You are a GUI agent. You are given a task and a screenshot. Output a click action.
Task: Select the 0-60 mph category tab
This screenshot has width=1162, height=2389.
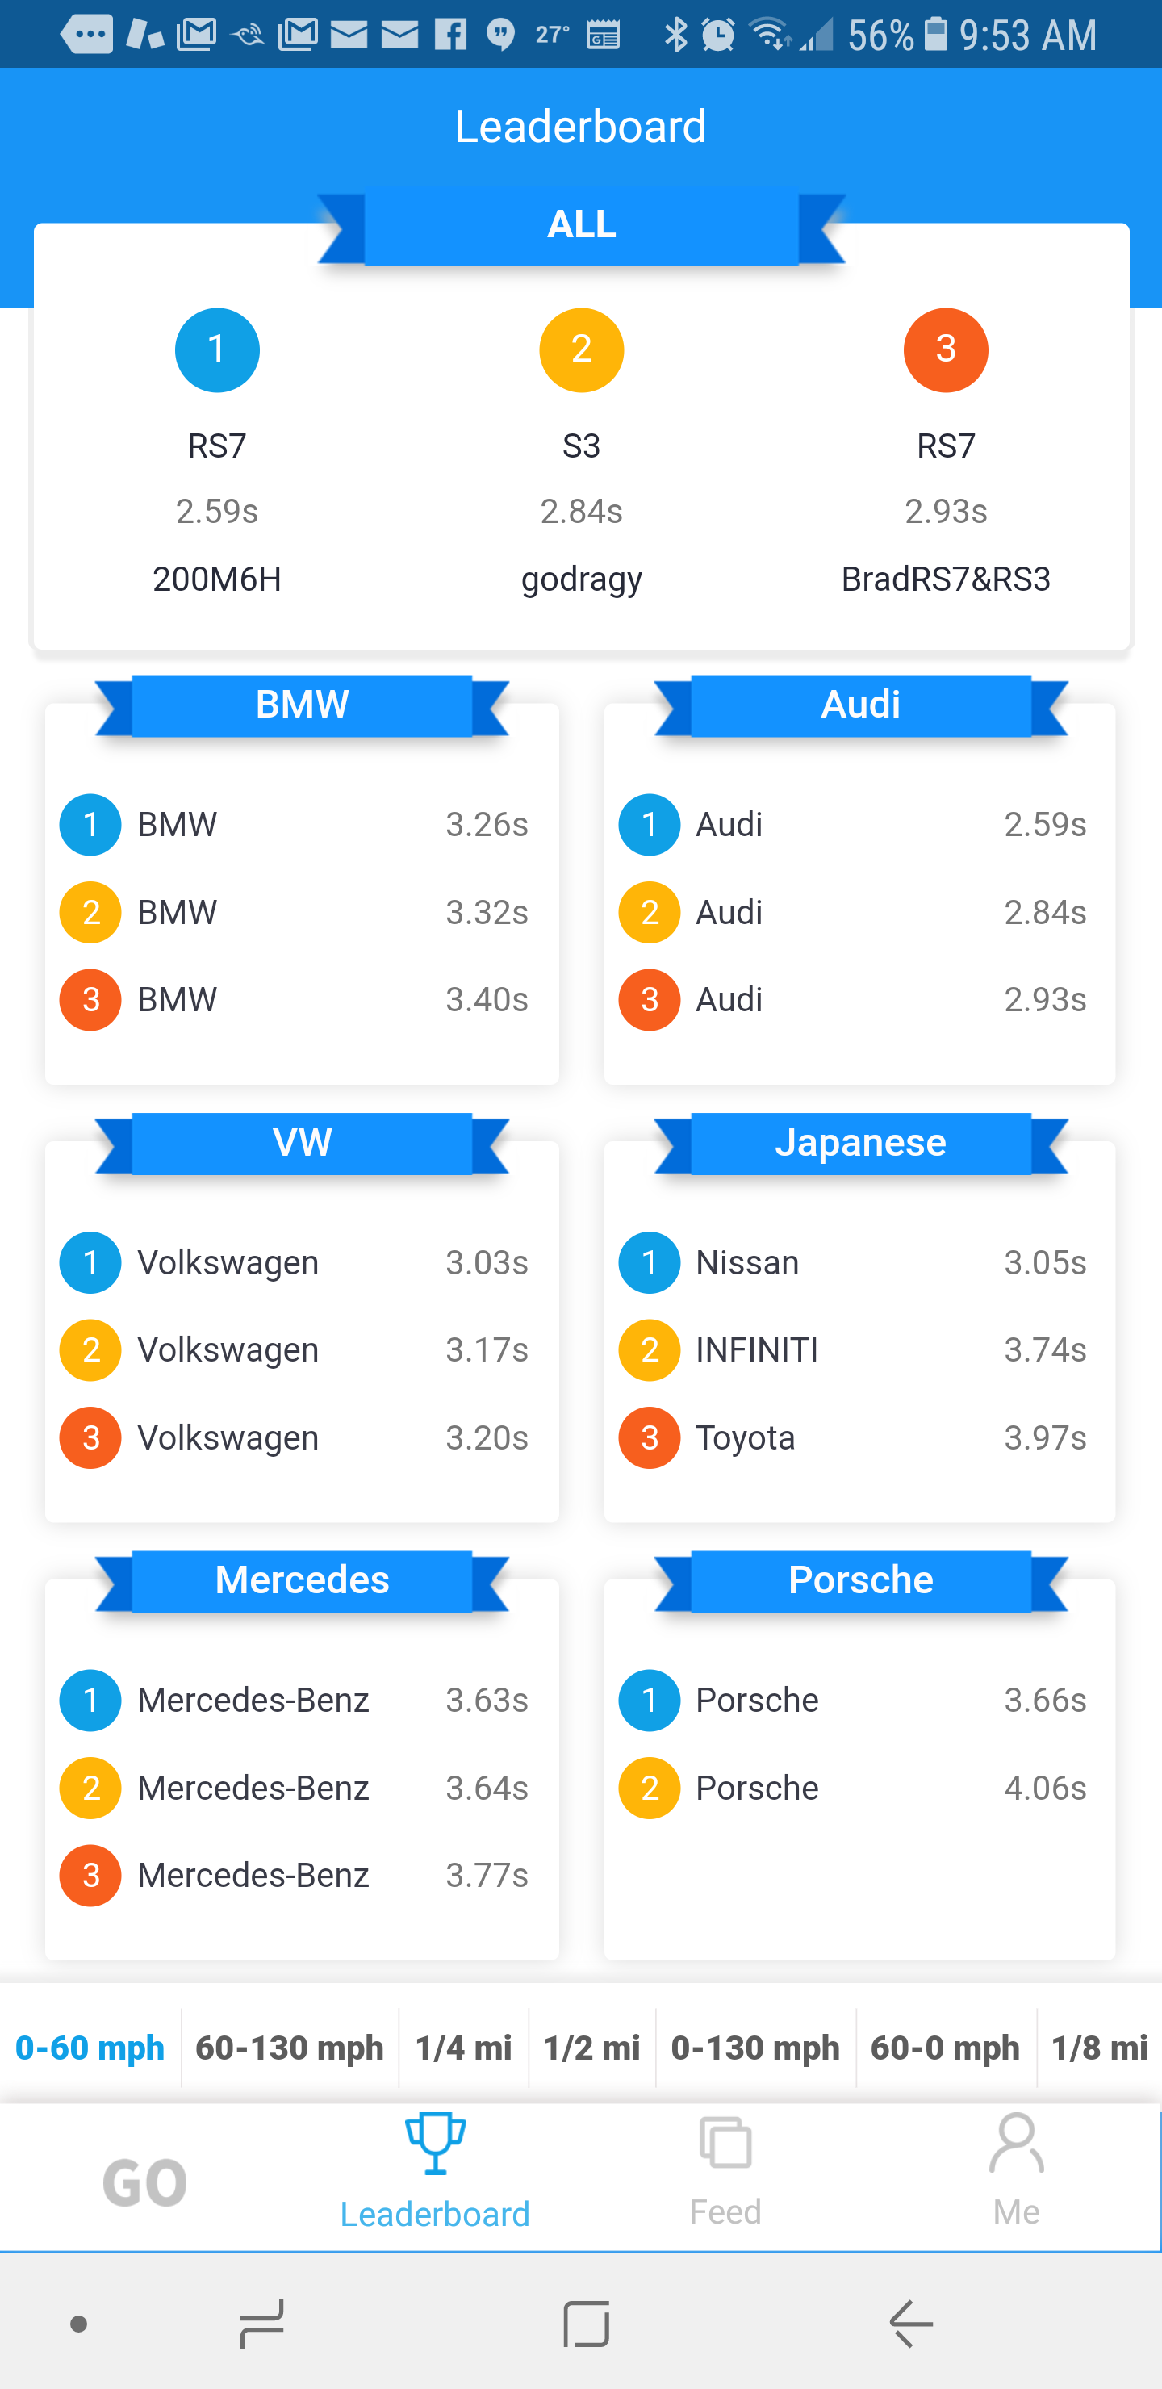[x=90, y=2048]
